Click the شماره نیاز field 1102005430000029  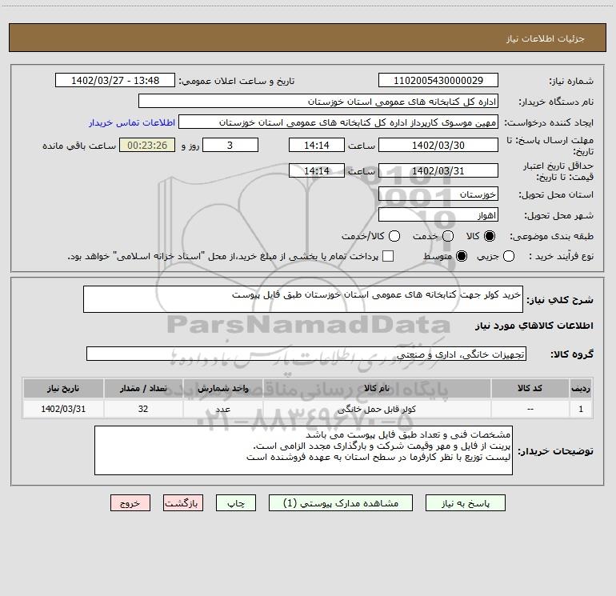click(438, 80)
